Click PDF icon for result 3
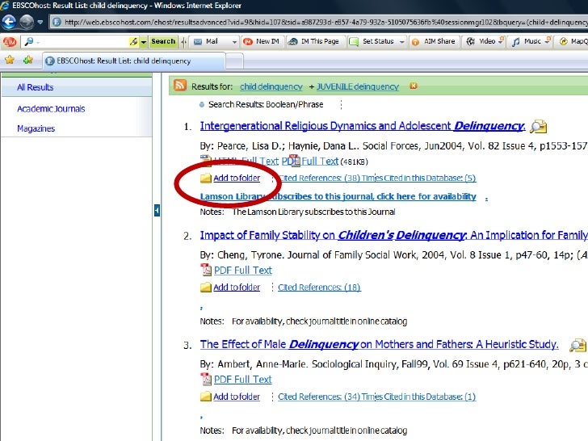Viewport: 588px width, 441px height. point(206,379)
